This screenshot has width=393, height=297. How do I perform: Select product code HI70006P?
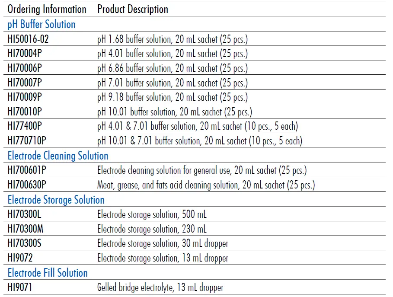click(25, 68)
